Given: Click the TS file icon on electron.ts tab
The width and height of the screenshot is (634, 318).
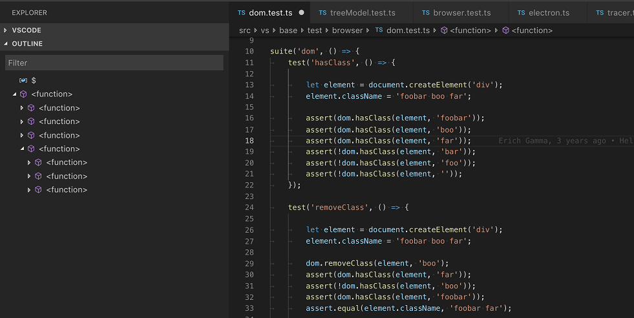Looking at the screenshot, I should [521, 13].
